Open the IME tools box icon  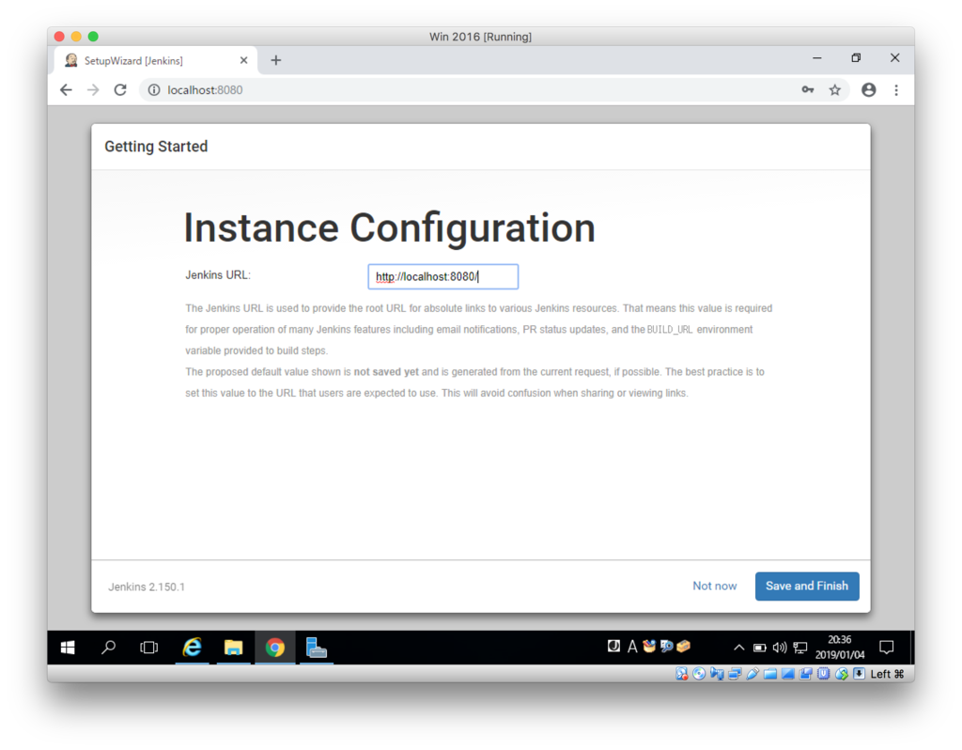(x=683, y=647)
